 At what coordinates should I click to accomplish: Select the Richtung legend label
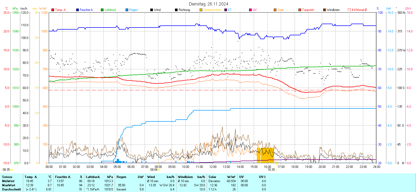pyautogui.click(x=184, y=10)
